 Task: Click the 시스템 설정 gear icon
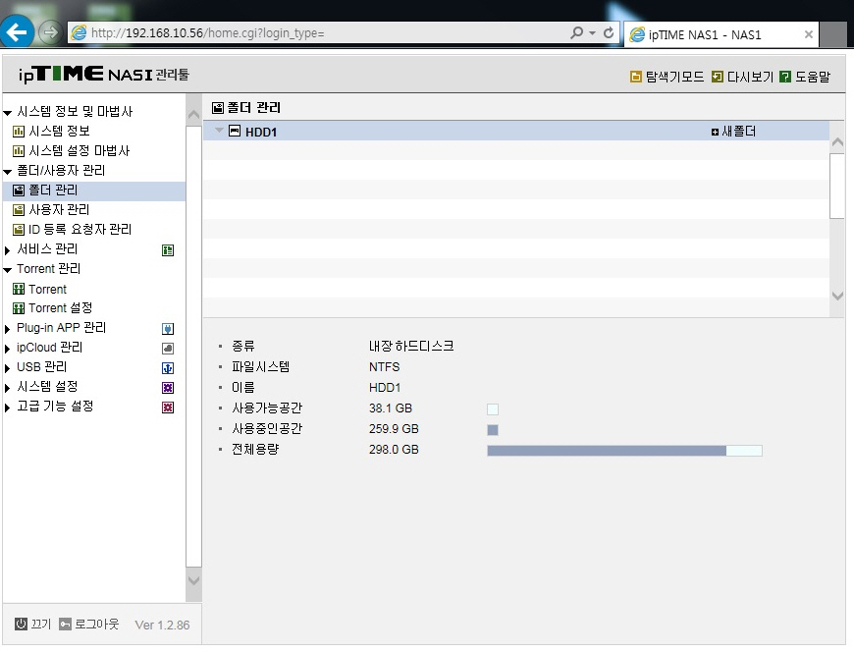[x=168, y=388]
